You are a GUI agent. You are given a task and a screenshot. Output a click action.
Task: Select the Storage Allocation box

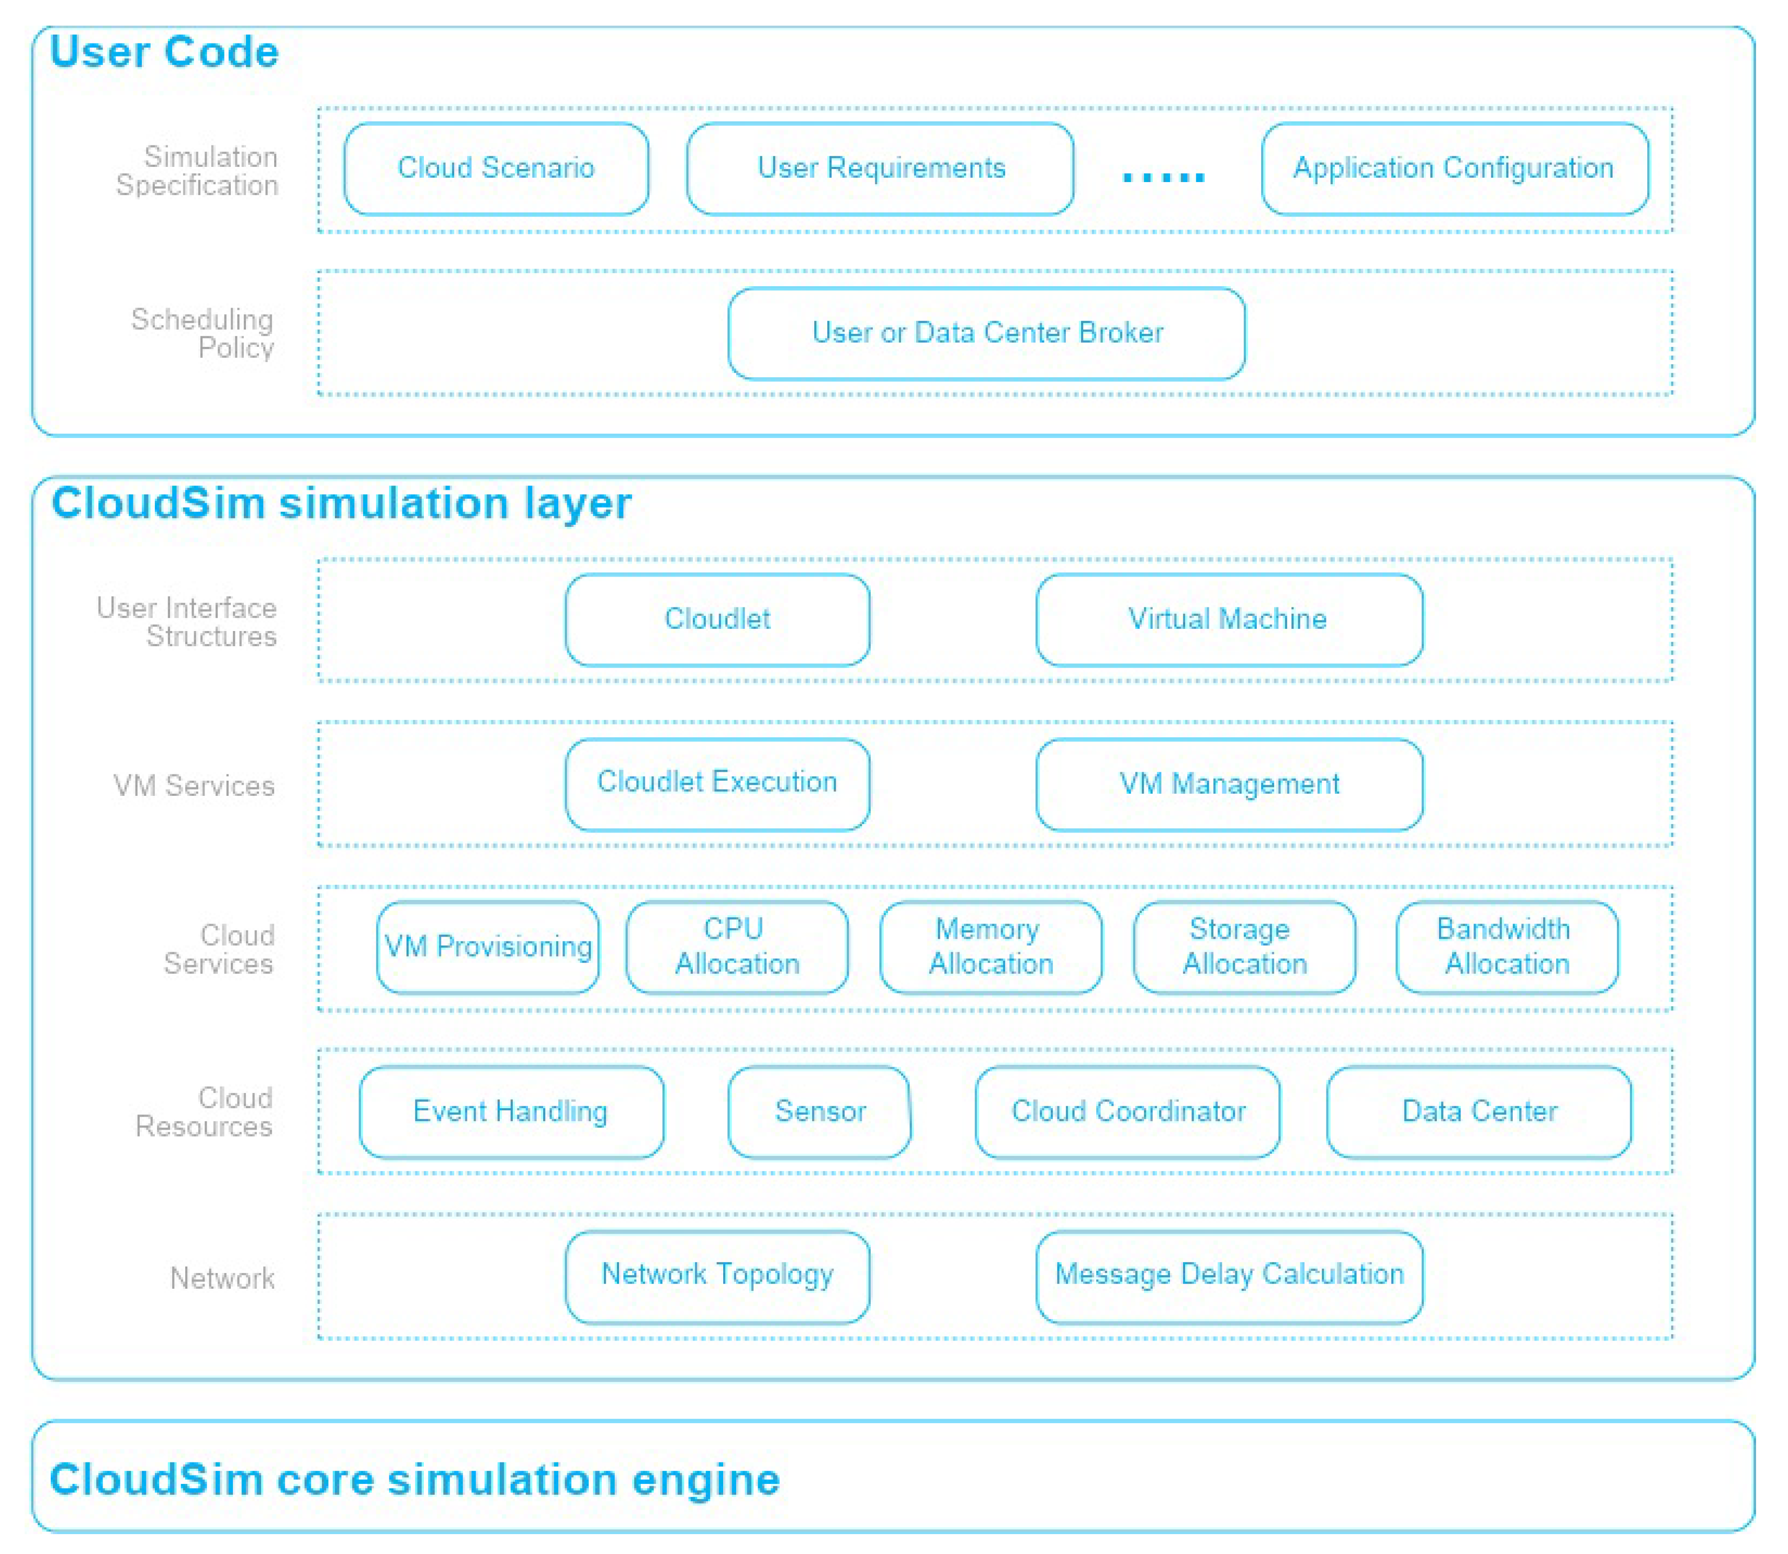click(x=1244, y=947)
